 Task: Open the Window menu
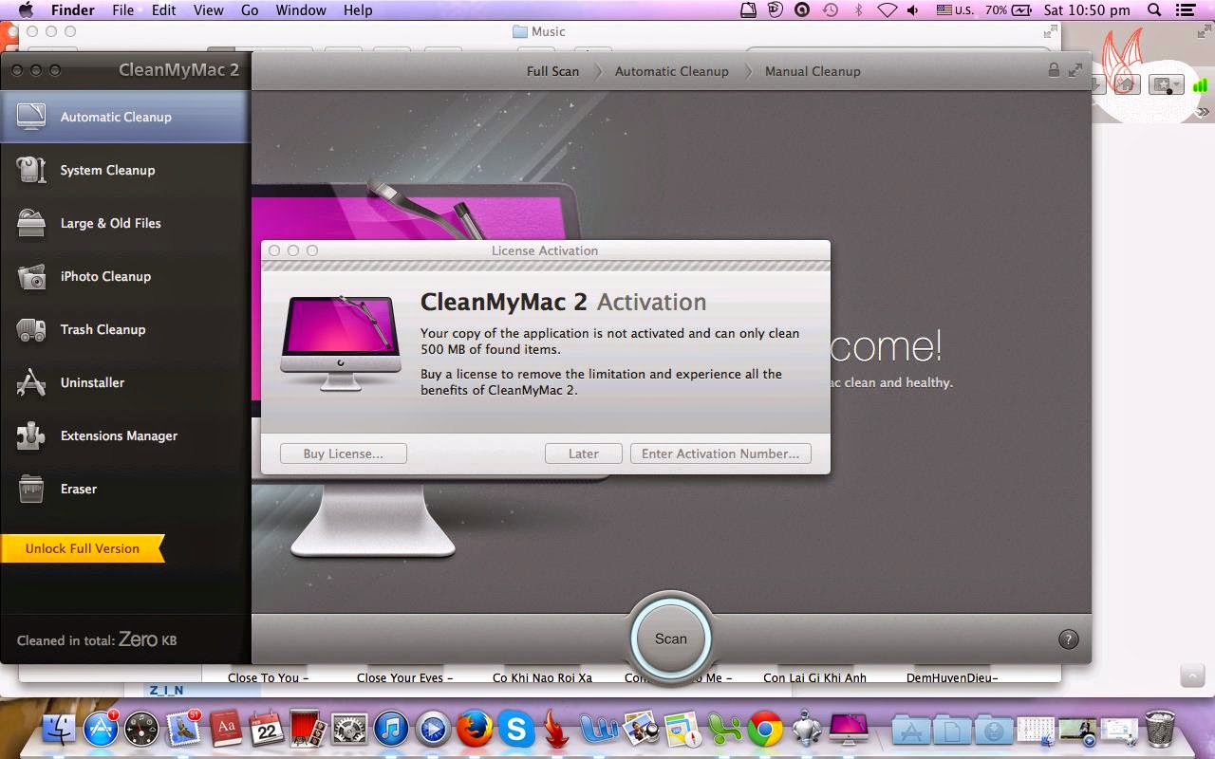tap(299, 10)
